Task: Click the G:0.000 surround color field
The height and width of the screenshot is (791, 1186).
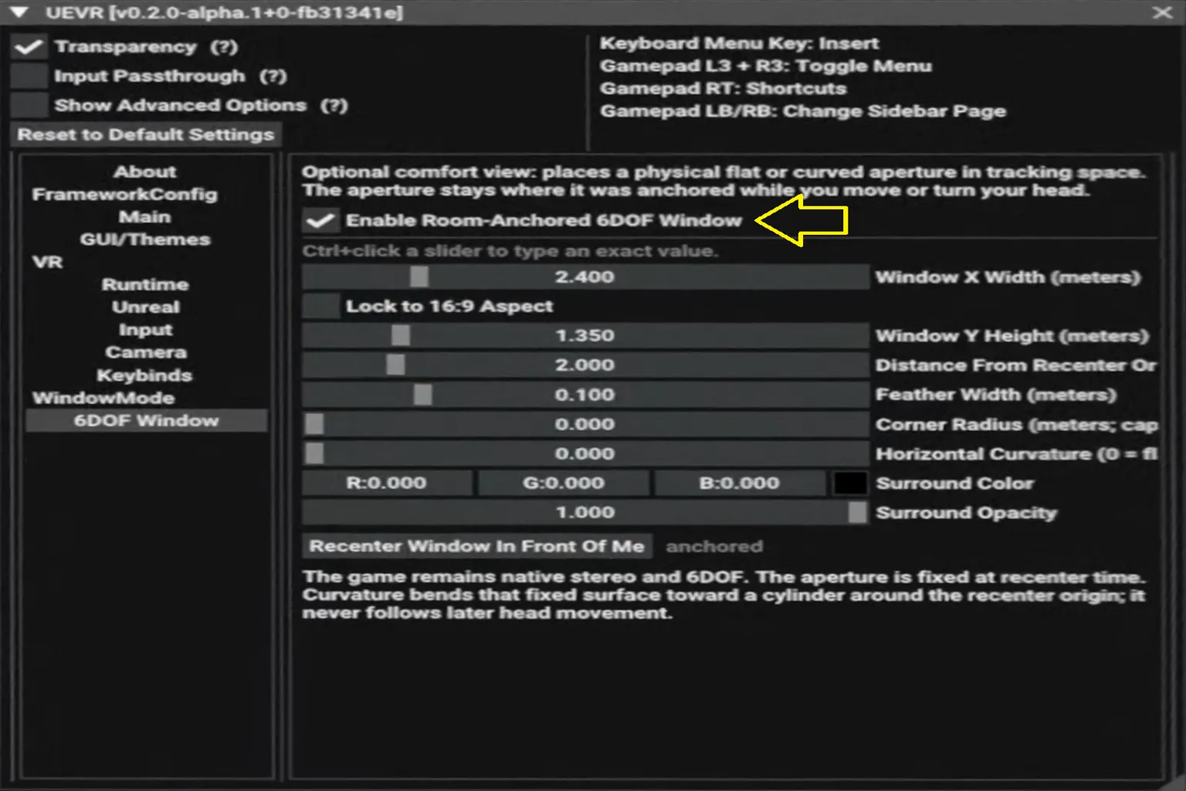Action: pos(564,483)
